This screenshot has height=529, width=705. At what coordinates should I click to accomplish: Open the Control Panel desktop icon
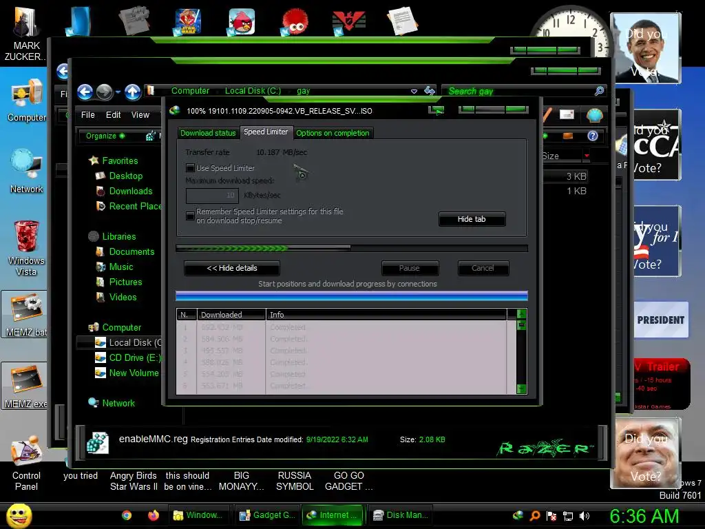[x=26, y=463]
